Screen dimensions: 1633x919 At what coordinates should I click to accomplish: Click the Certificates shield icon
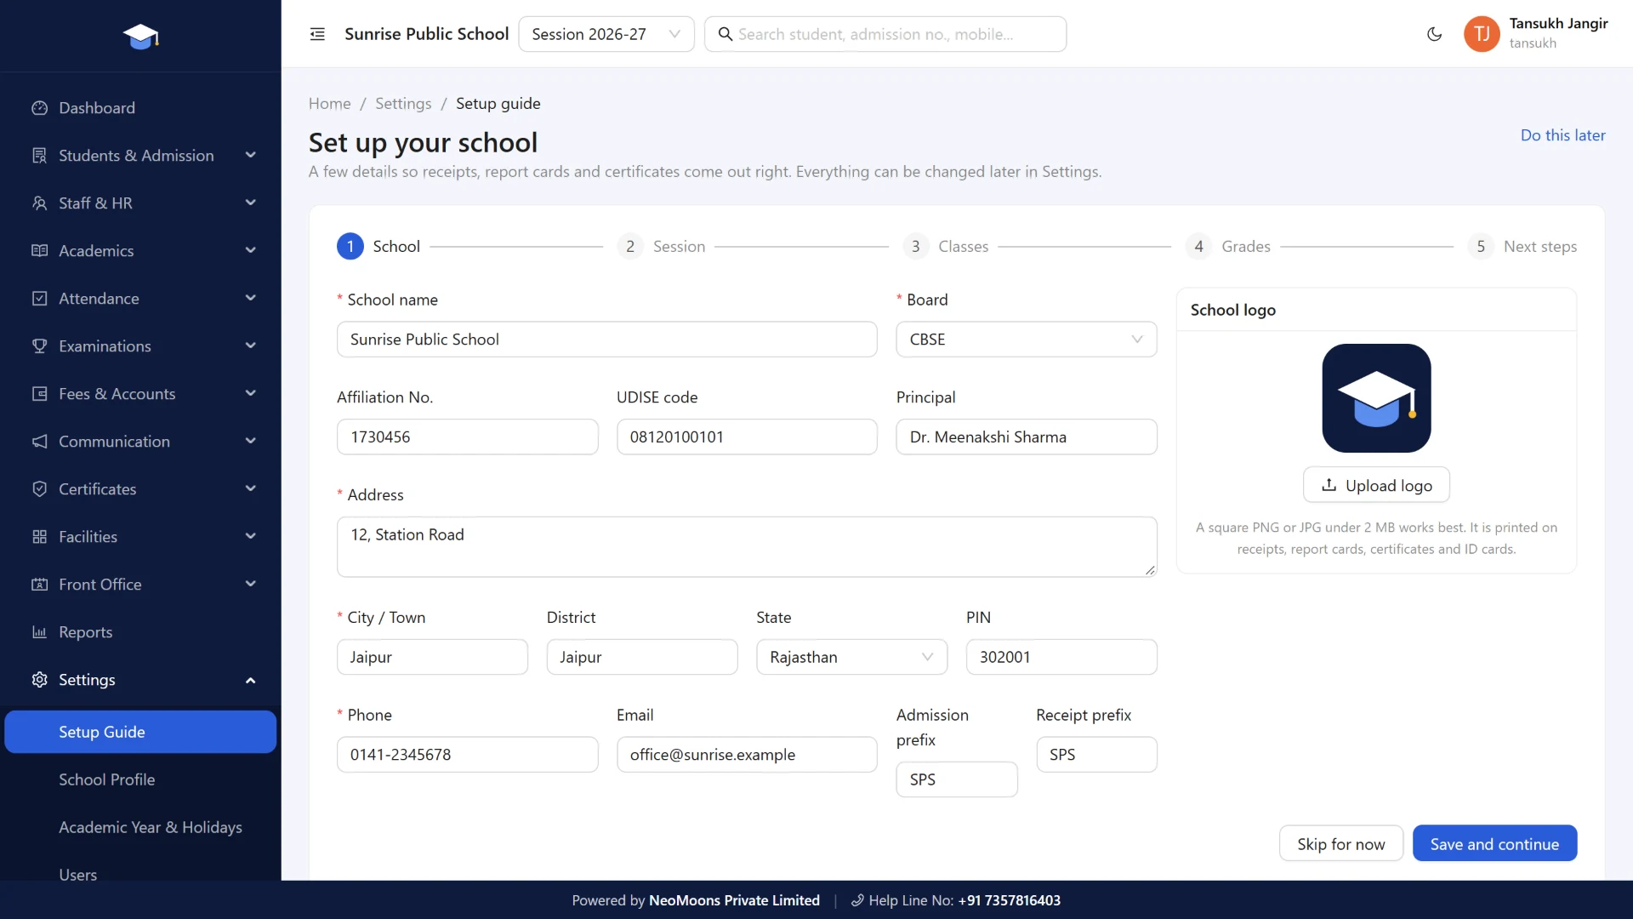[39, 489]
